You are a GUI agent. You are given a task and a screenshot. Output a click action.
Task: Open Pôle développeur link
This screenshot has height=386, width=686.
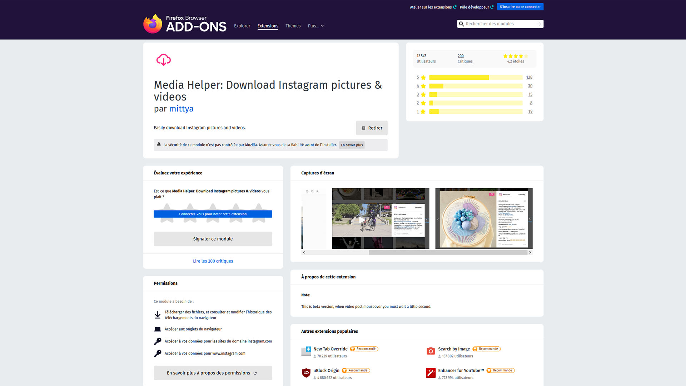[x=477, y=7]
